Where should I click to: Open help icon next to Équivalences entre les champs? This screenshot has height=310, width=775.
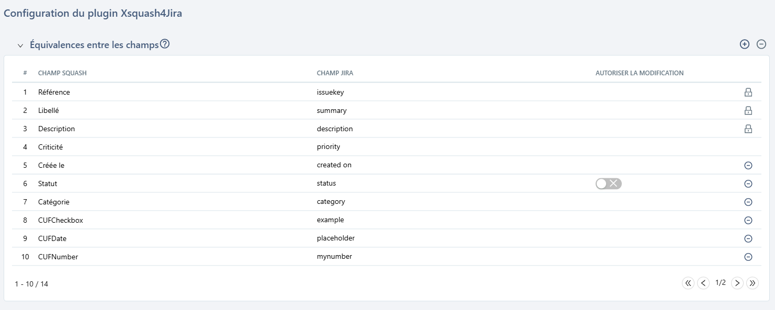point(165,44)
